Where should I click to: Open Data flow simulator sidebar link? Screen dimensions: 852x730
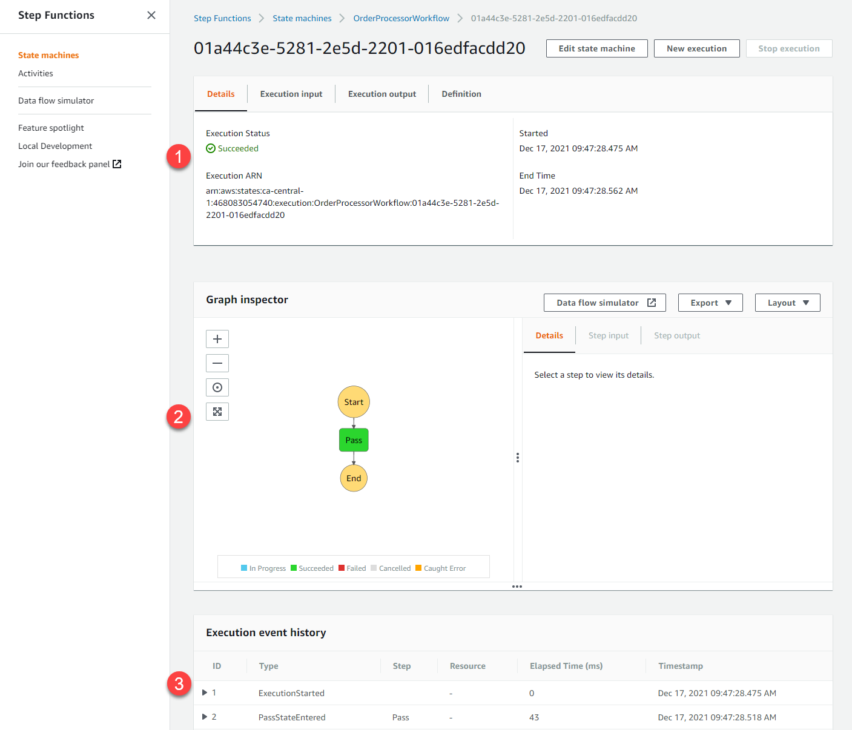click(56, 100)
